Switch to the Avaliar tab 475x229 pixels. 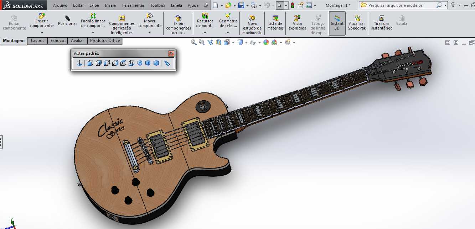77,41
